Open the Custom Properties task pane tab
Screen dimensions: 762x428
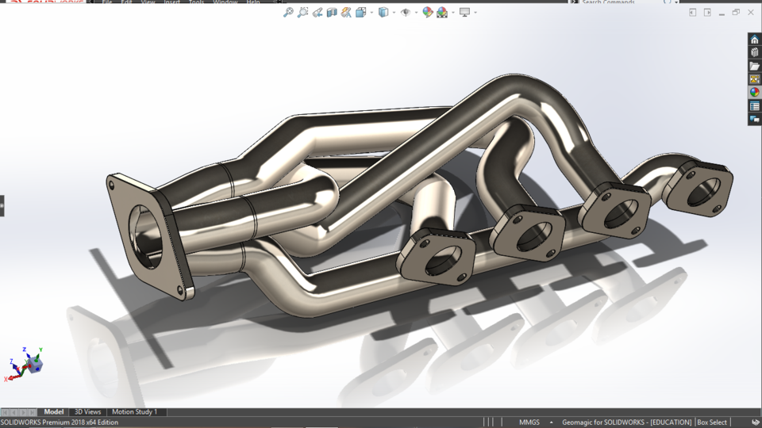(754, 105)
